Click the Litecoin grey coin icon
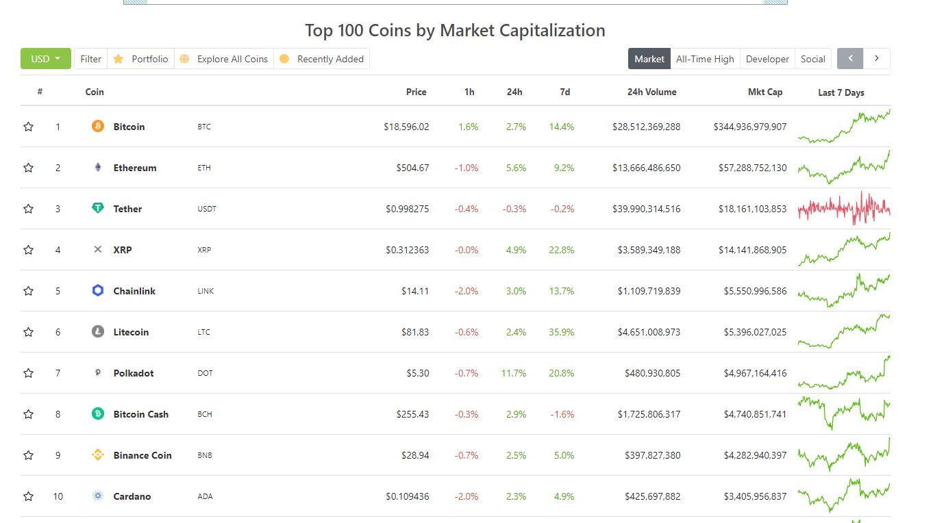This screenshot has height=523, width=933. pyautogui.click(x=98, y=331)
